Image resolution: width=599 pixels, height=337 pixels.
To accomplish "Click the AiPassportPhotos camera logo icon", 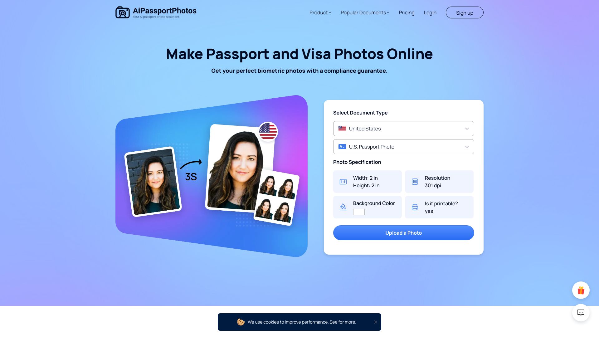I will coord(122,12).
